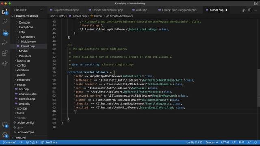The image size is (260, 146).
Task: Open the Live Share activity bar icon
Action: [5, 63]
